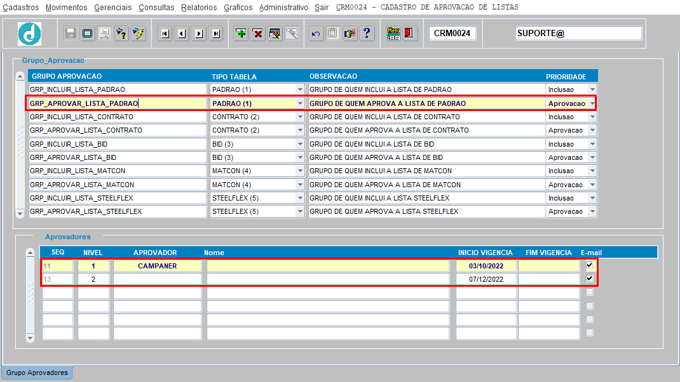Click the pointing-hand icon
This screenshot has width=680, height=382.
pyautogui.click(x=350, y=34)
